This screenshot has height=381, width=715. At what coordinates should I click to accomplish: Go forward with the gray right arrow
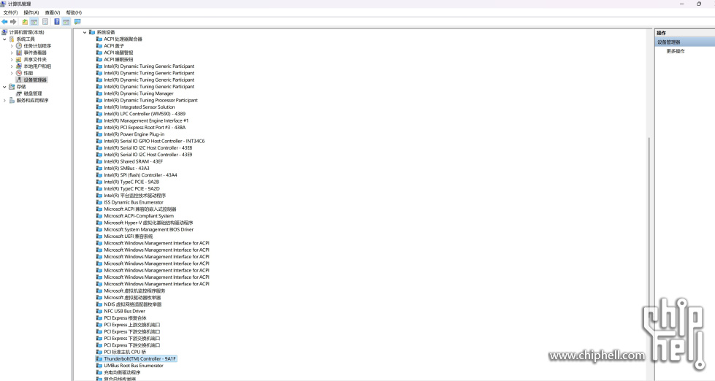tap(13, 22)
